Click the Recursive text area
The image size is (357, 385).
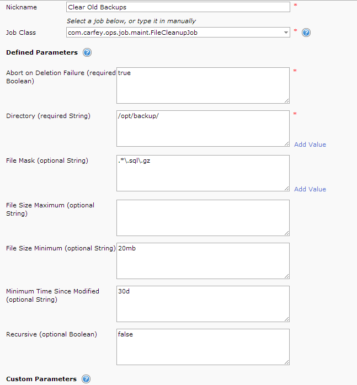tap(203, 346)
